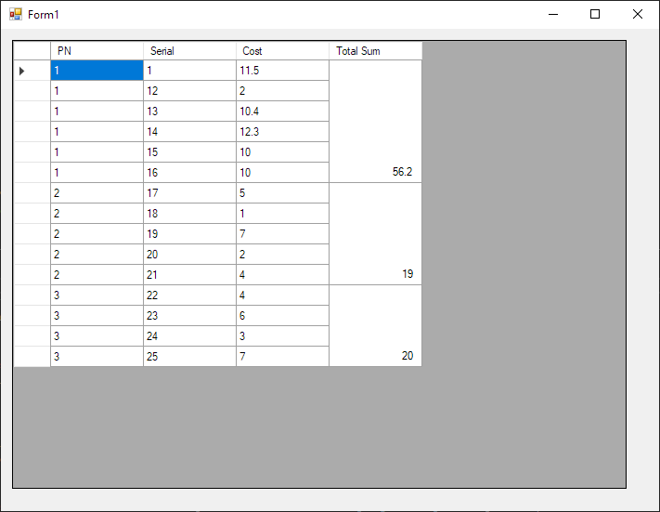Select PN cell in Serial 22 row

click(97, 295)
